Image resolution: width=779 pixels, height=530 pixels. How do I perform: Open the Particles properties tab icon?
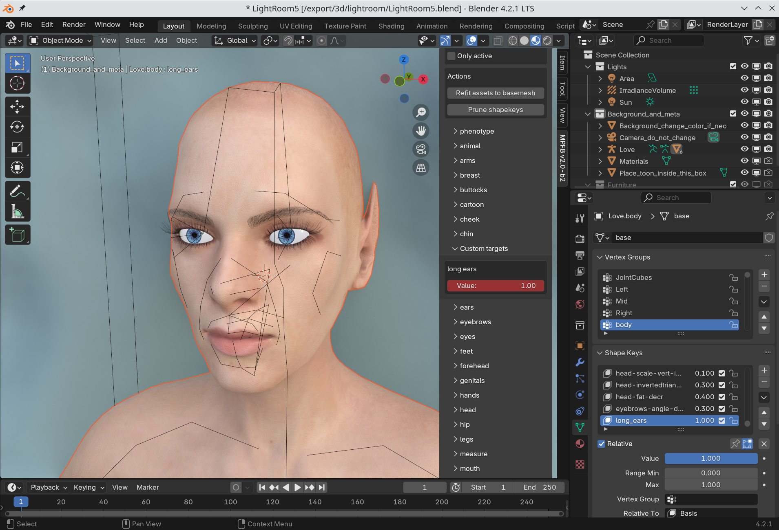tap(580, 378)
